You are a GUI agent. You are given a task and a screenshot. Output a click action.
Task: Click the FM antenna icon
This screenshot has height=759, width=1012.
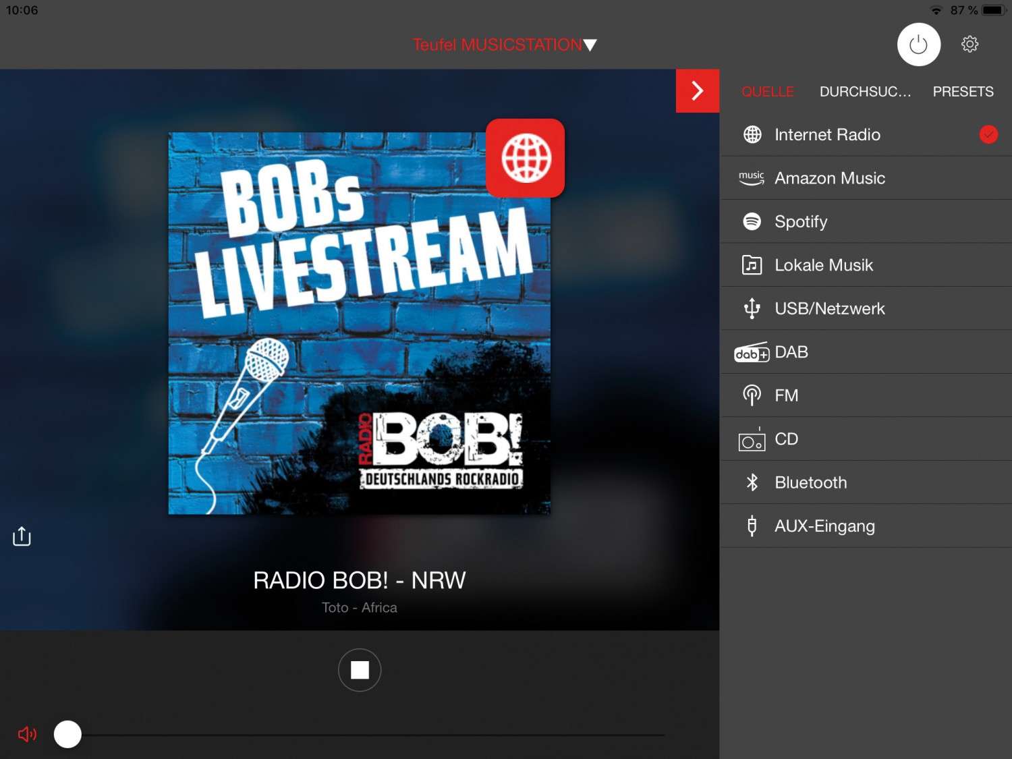point(752,395)
